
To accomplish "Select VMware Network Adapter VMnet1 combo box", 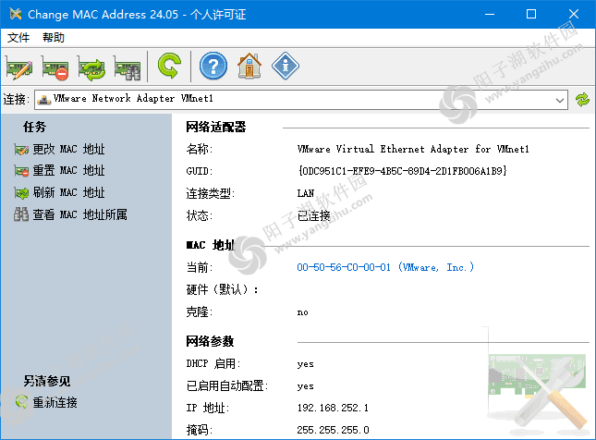I will pyautogui.click(x=301, y=100).
